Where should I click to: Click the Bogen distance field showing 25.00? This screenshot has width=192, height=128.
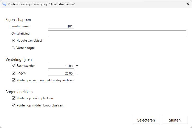pyautogui.click(x=61, y=73)
